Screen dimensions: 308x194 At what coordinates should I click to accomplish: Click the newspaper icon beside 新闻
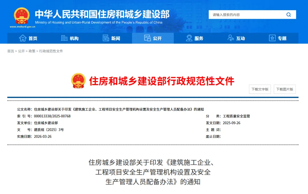tap(106, 38)
